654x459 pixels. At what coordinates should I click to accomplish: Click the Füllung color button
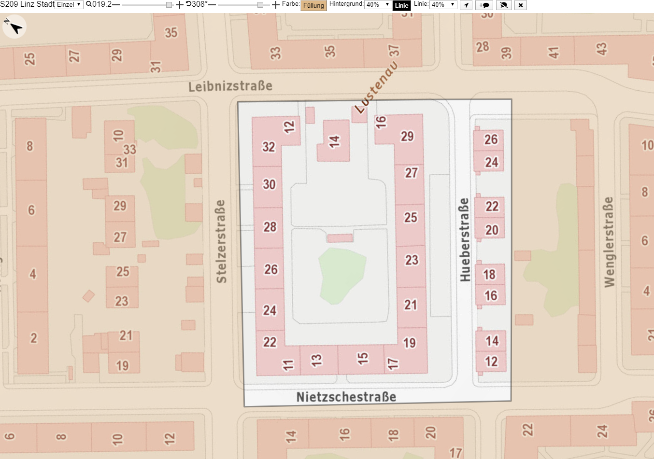click(x=313, y=5)
